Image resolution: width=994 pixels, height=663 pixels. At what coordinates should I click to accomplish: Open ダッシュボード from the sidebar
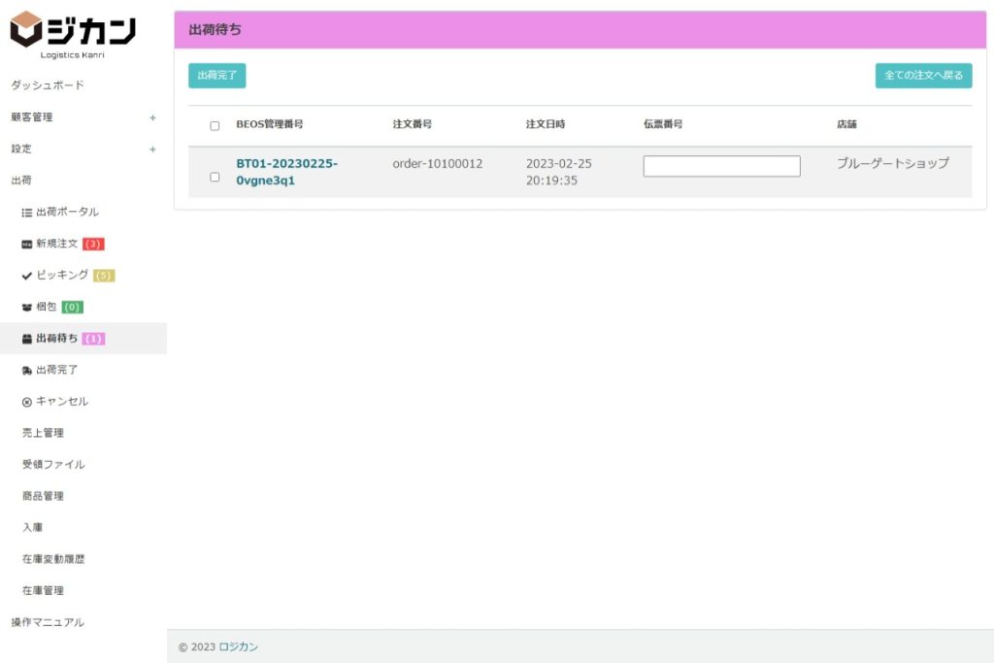48,85
